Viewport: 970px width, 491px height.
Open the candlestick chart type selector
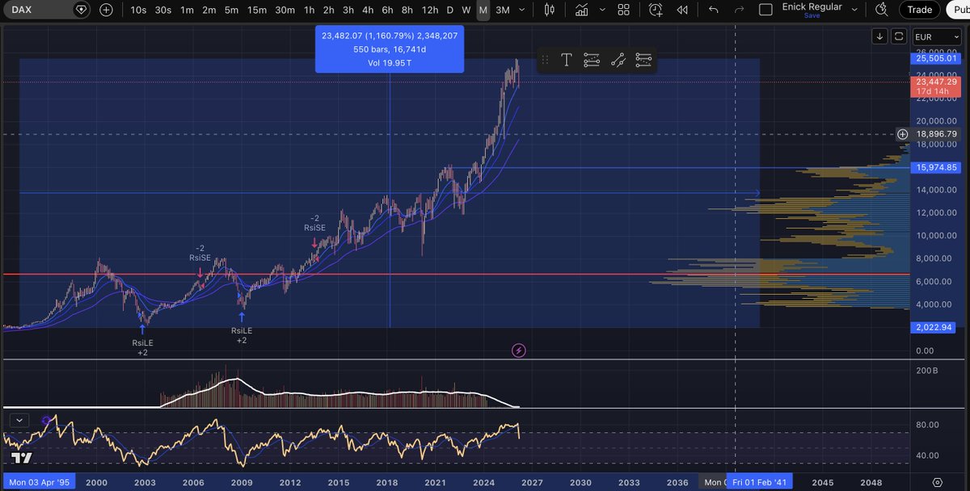pyautogui.click(x=550, y=10)
